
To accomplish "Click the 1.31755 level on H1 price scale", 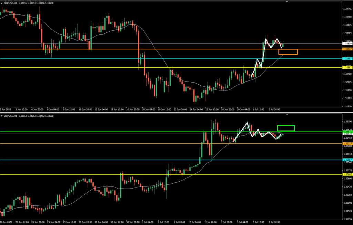I will (347, 219).
